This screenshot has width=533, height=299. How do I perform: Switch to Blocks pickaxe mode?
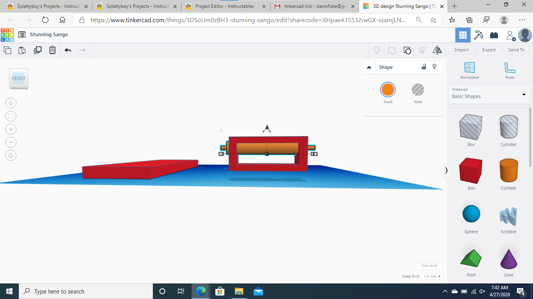pos(478,35)
